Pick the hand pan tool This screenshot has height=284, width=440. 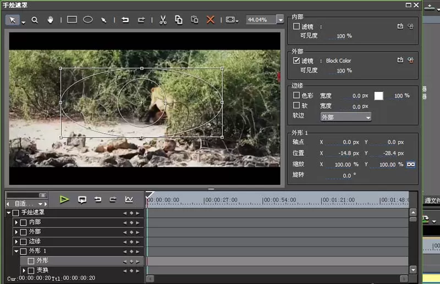(x=50, y=20)
